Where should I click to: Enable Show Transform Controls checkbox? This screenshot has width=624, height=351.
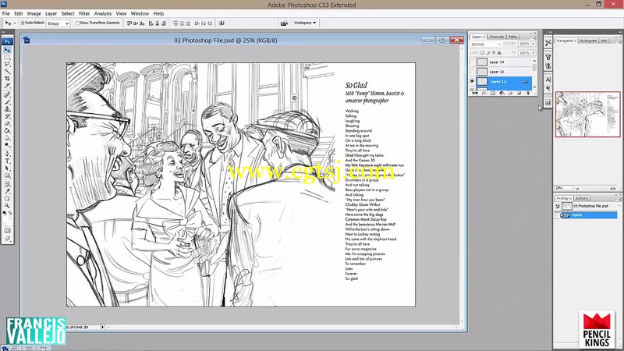77,23
